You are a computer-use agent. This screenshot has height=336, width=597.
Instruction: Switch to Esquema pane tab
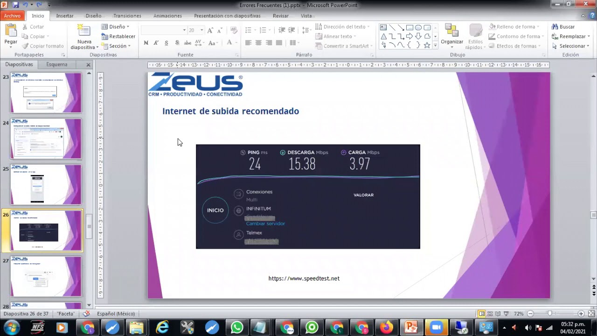56,64
